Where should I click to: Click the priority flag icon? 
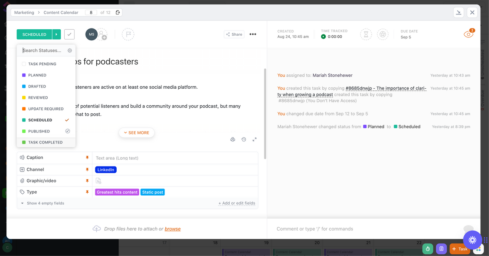pyautogui.click(x=128, y=34)
